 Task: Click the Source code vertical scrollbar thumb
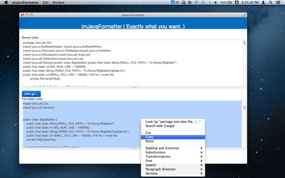[x=244, y=43]
